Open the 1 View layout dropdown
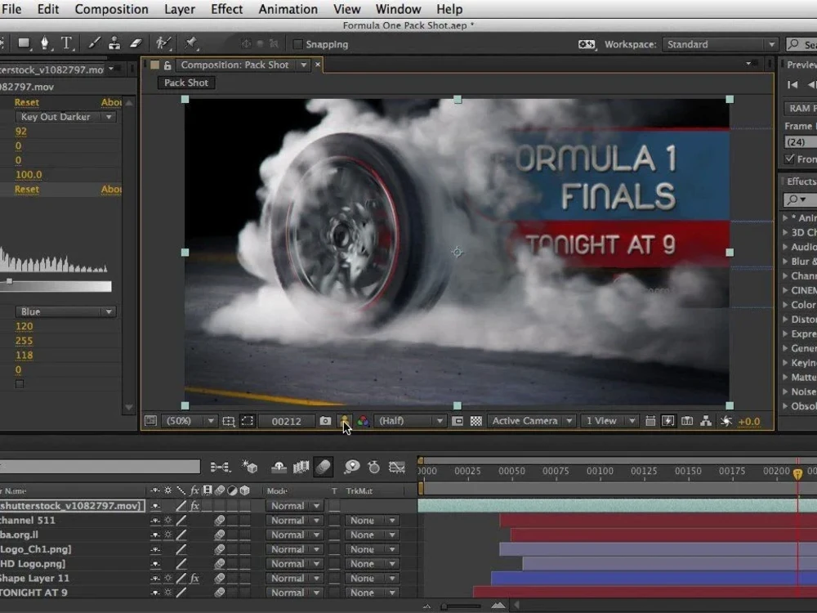The image size is (817, 613). click(609, 421)
